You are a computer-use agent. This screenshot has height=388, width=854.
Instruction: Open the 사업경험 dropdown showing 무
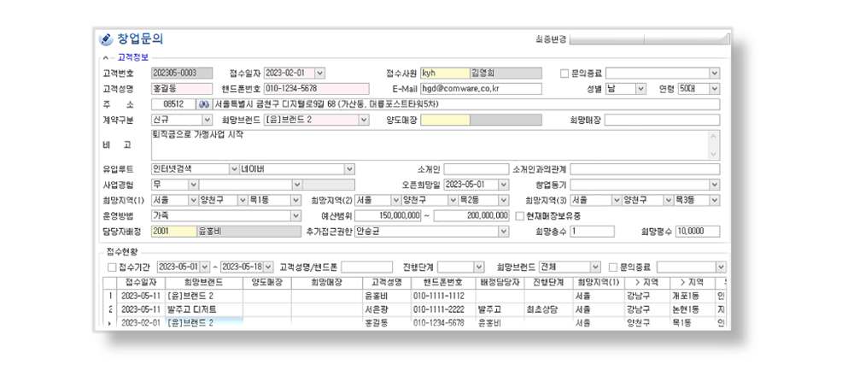(193, 185)
